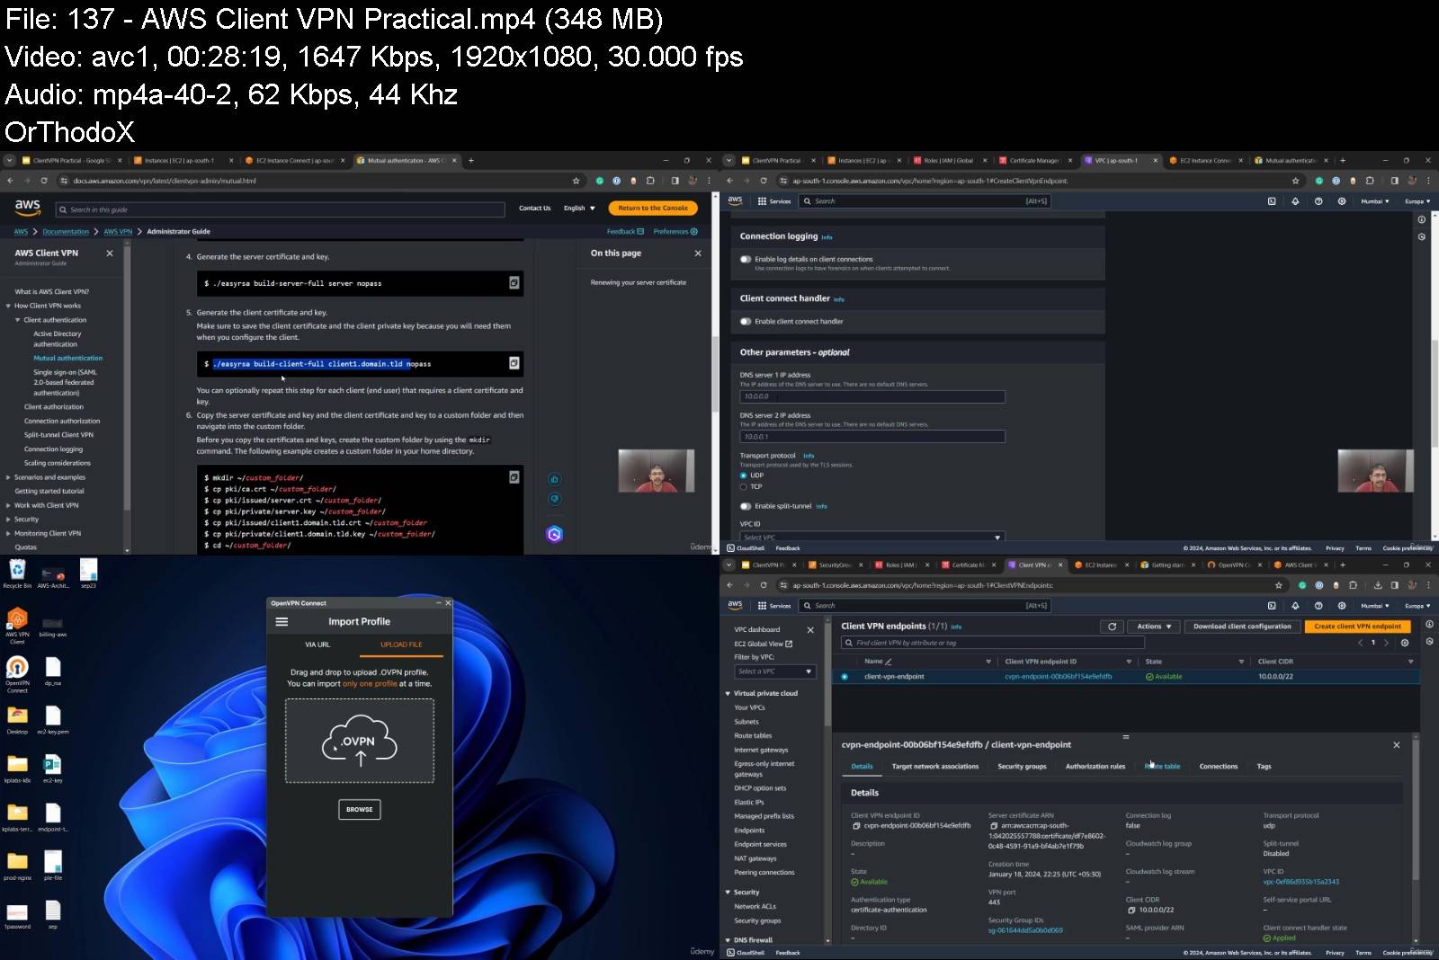Viewport: 1439px width, 960px height.
Task: Collapse How Client VPN works in docs tree
Action: [8, 306]
